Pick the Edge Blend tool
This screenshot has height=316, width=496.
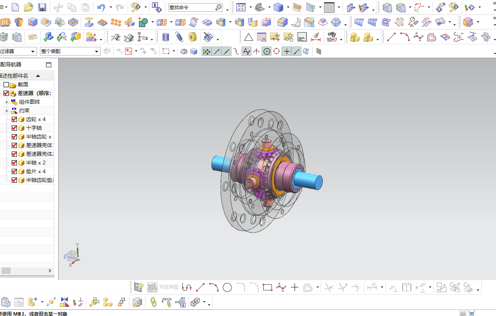[282, 22]
